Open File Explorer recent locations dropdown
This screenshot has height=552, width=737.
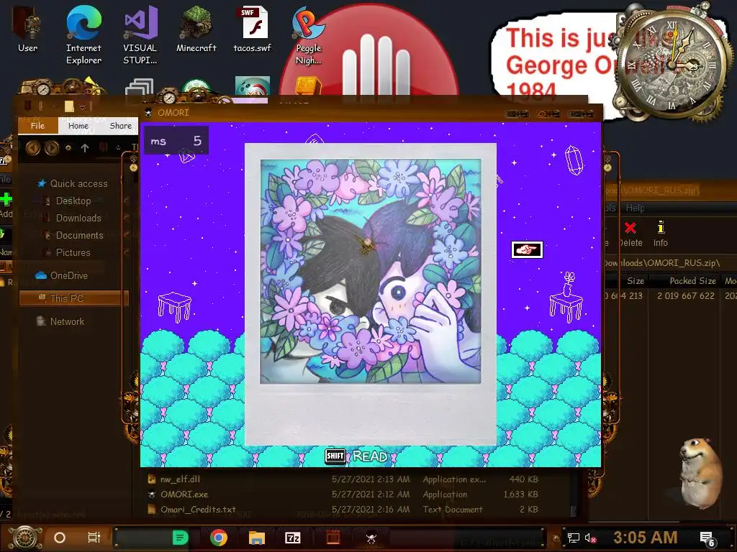[x=68, y=148]
